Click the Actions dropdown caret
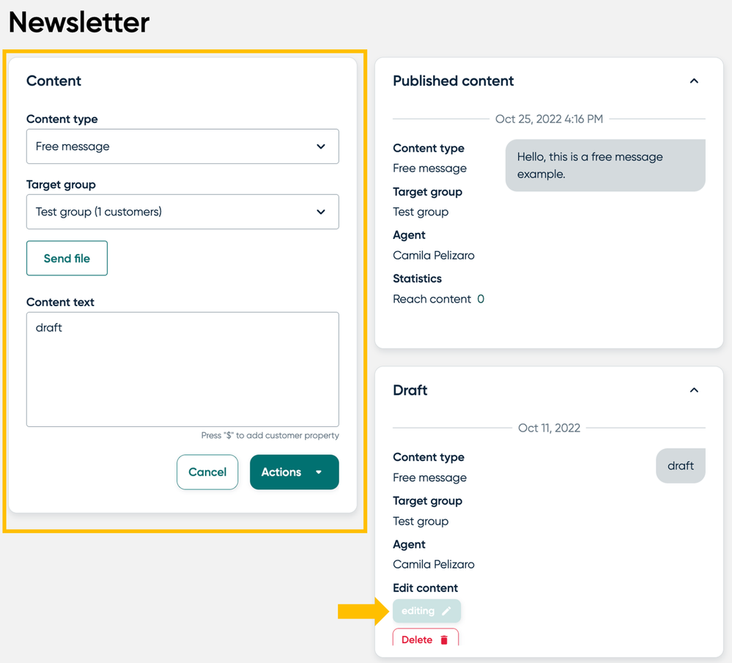The image size is (732, 663). (x=319, y=472)
